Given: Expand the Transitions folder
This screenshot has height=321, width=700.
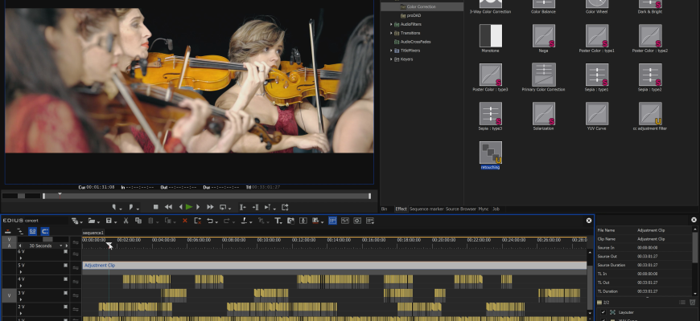Looking at the screenshot, I should (391, 33).
